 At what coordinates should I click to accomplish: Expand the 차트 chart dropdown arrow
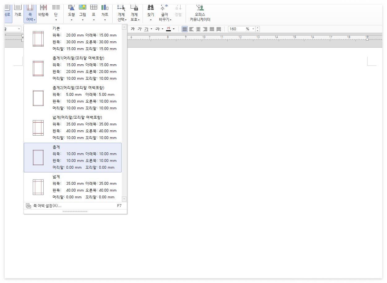[x=105, y=20]
